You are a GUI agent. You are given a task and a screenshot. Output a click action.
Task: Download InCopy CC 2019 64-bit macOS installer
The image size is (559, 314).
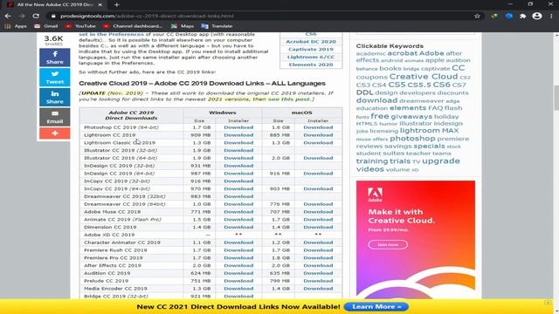[318, 188]
